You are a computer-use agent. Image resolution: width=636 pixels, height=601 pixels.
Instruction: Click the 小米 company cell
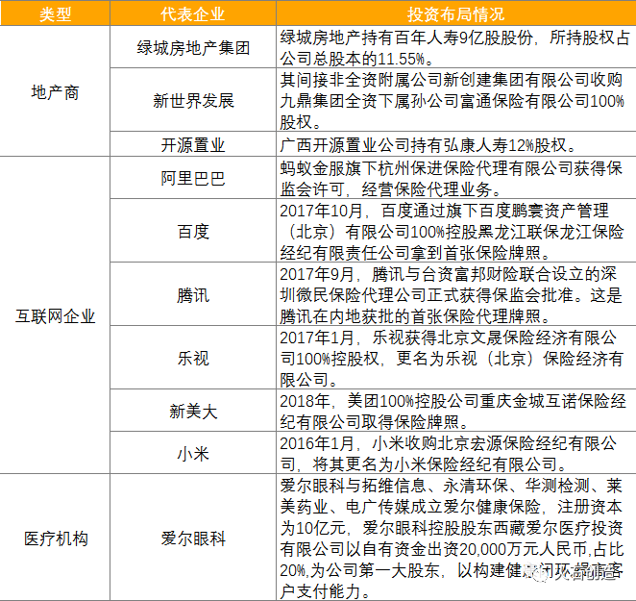point(193,453)
